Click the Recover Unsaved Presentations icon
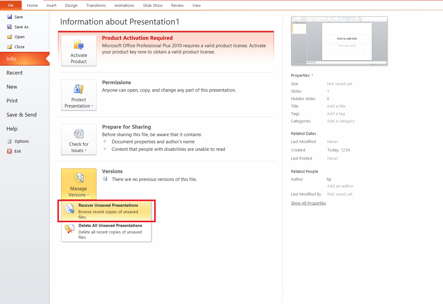The height and width of the screenshot is (304, 443). (69, 209)
